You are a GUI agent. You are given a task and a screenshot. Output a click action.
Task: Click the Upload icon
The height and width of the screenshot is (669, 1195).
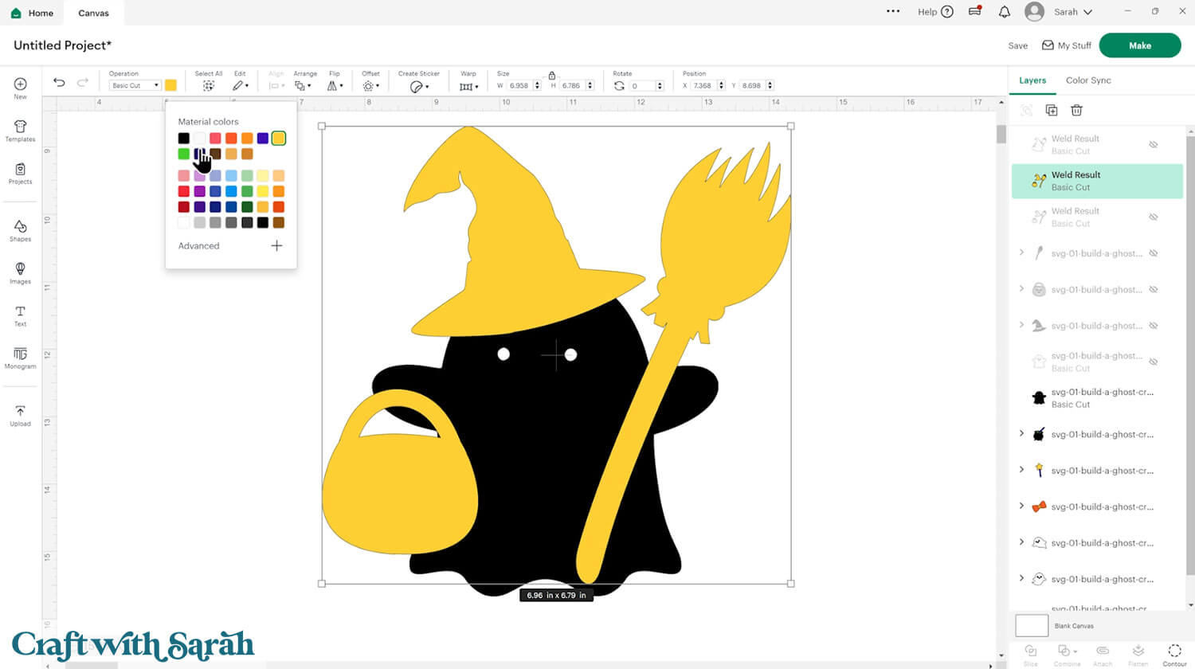20,416
